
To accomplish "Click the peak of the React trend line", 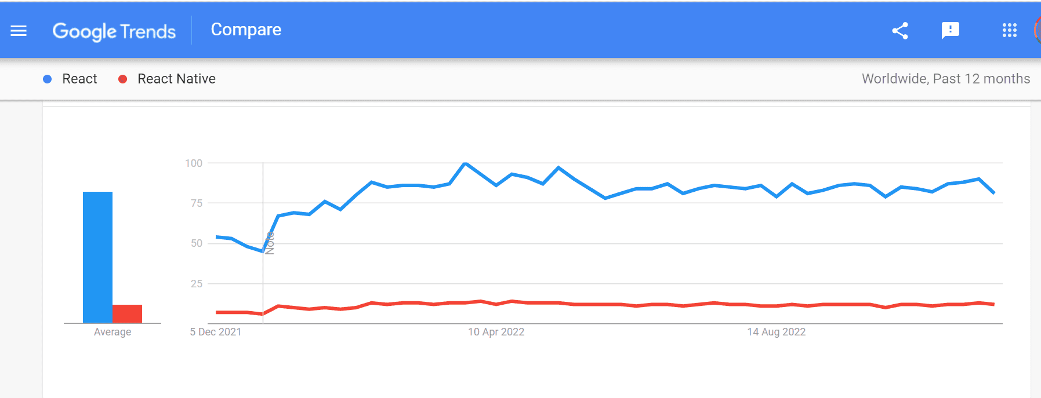I will pos(464,163).
